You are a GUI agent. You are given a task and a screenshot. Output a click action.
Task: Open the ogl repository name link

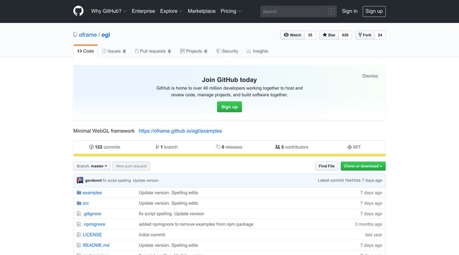tap(106, 34)
